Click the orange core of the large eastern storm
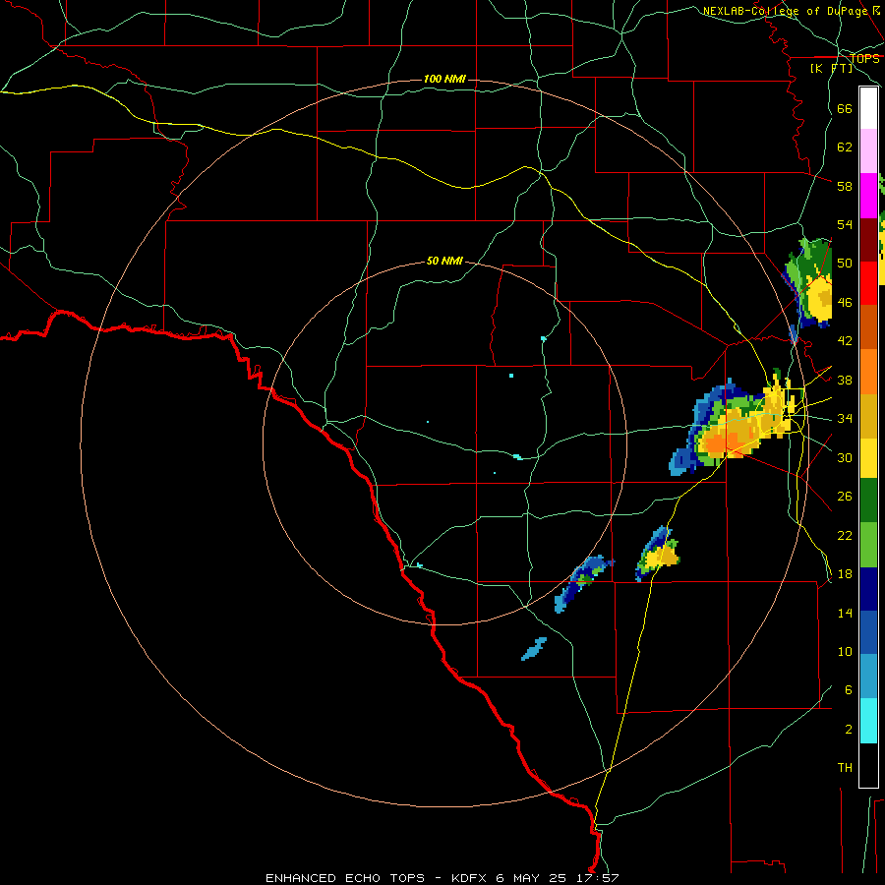 pos(715,444)
